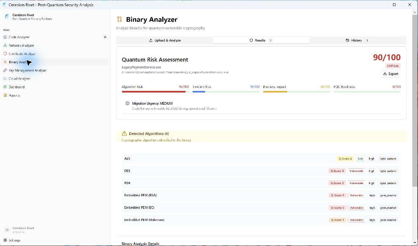The image size is (418, 246).
Task: Click the Migration Urgency info icon
Action: coord(128,103)
